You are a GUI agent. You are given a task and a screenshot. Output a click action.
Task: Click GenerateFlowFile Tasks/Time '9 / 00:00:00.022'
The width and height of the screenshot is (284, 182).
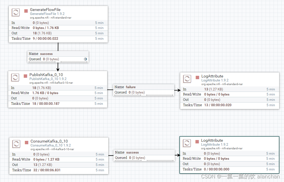tap(46, 39)
